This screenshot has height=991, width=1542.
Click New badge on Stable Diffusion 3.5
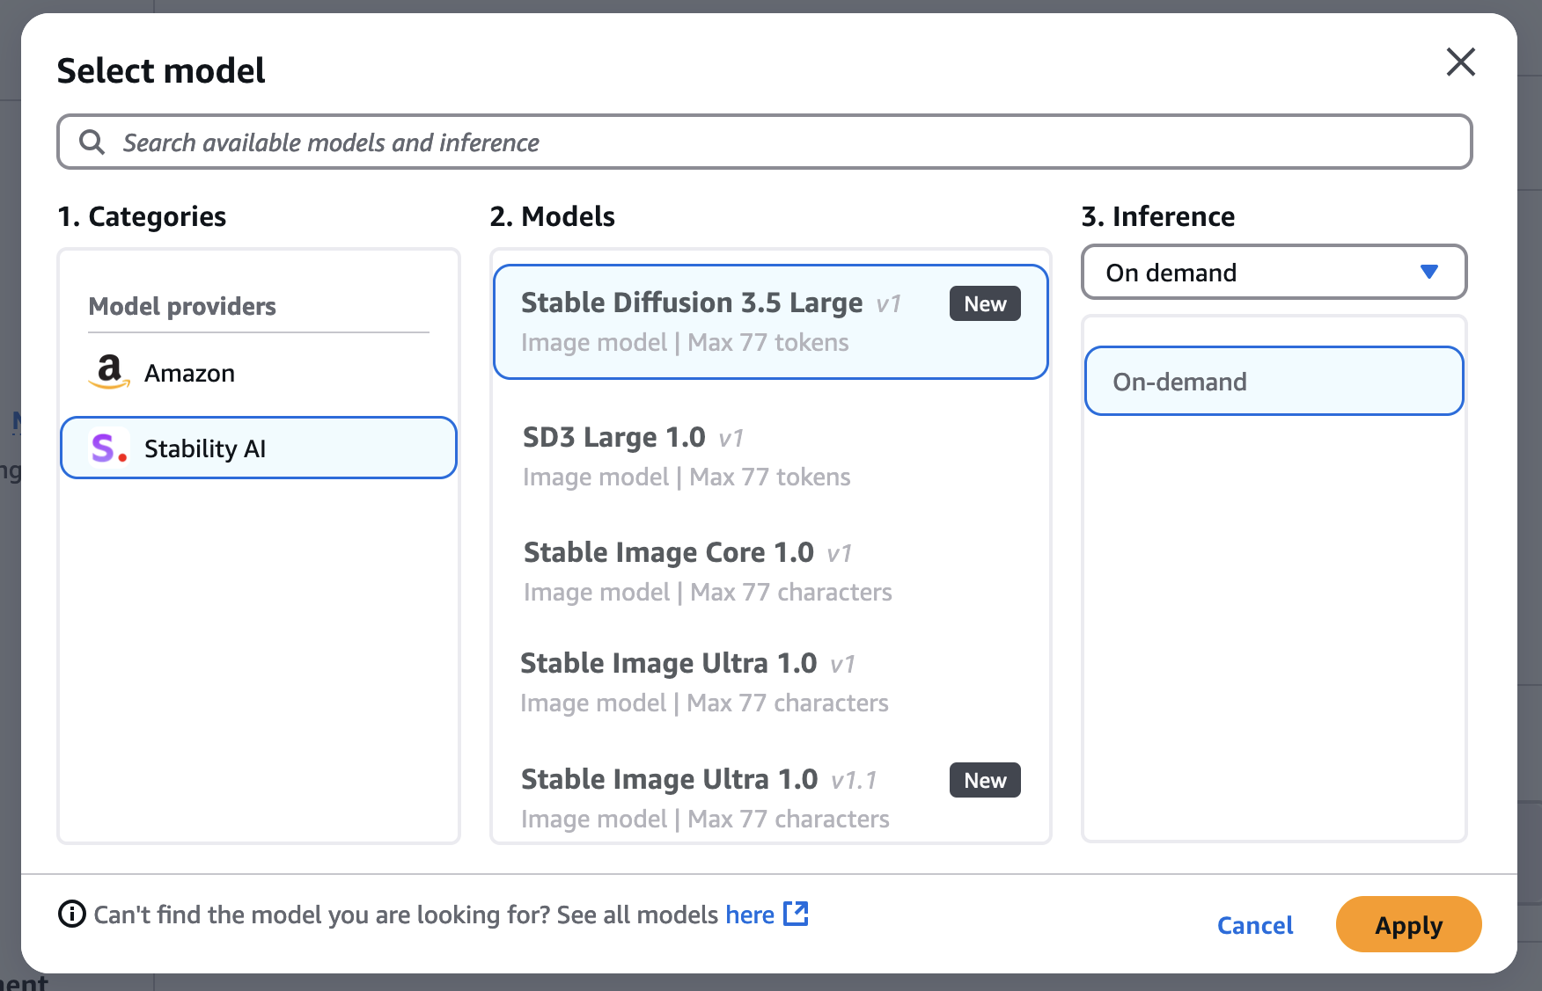pyautogui.click(x=985, y=303)
